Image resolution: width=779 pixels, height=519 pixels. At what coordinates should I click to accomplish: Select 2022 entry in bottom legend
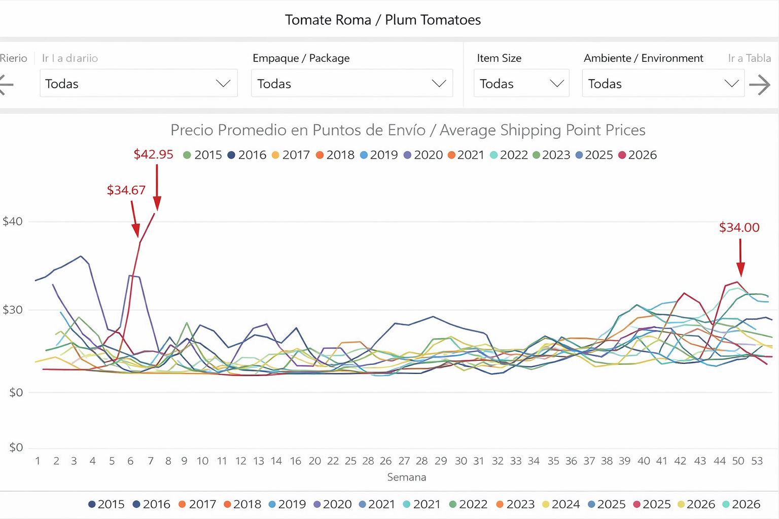point(468,504)
